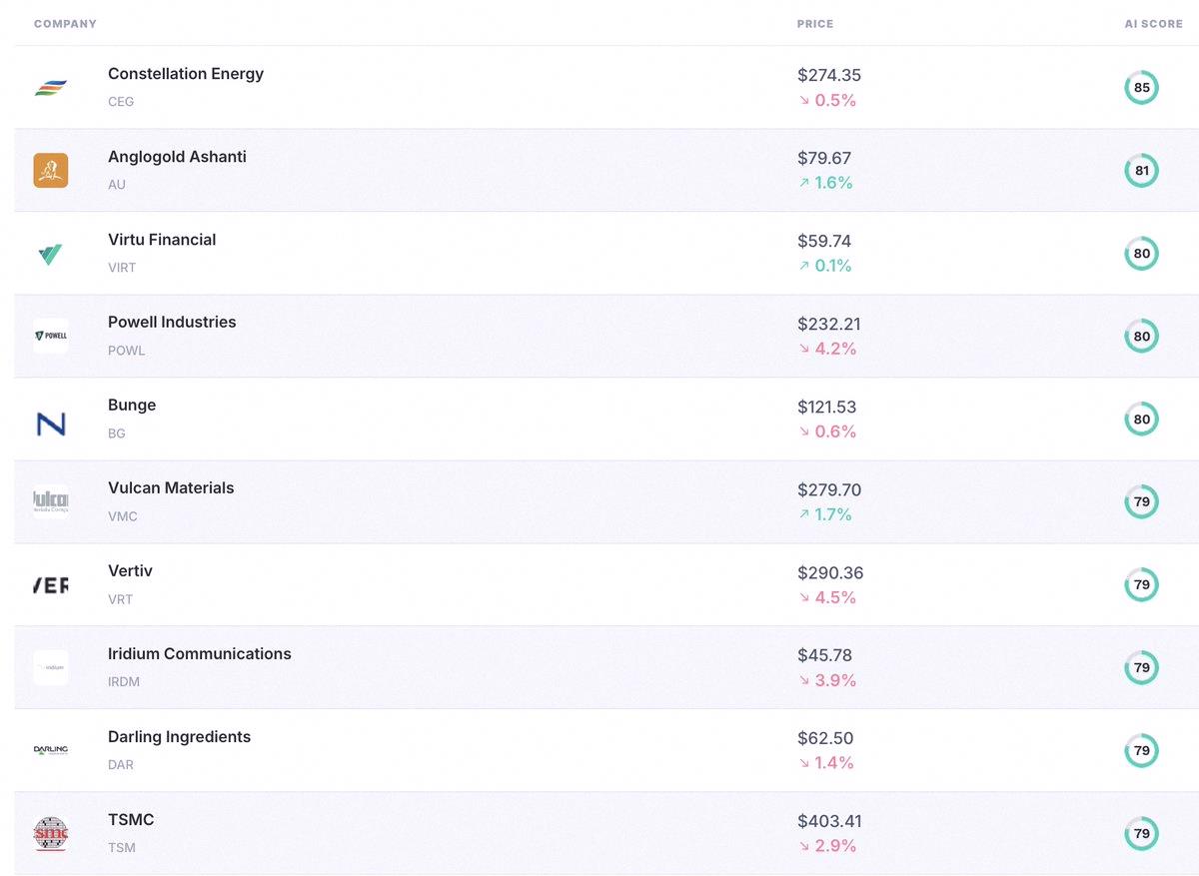This screenshot has height=876, width=1199.
Task: Click the VIRT ticker symbol
Action: (122, 268)
